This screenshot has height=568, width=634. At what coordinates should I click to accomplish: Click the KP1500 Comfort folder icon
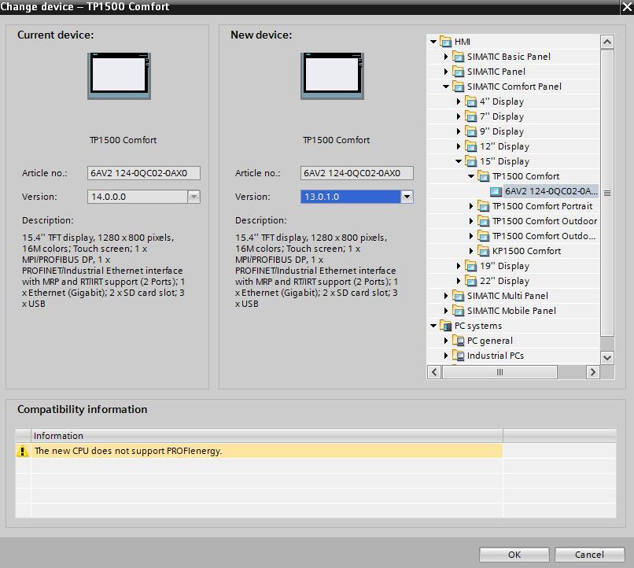[x=483, y=251]
